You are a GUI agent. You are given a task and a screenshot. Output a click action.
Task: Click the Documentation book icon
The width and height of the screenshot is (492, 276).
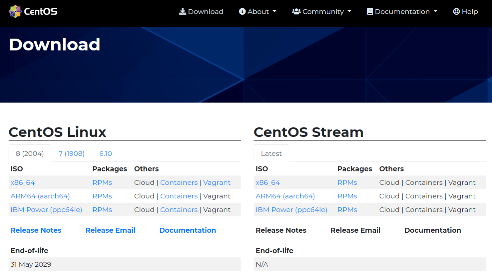pos(370,11)
